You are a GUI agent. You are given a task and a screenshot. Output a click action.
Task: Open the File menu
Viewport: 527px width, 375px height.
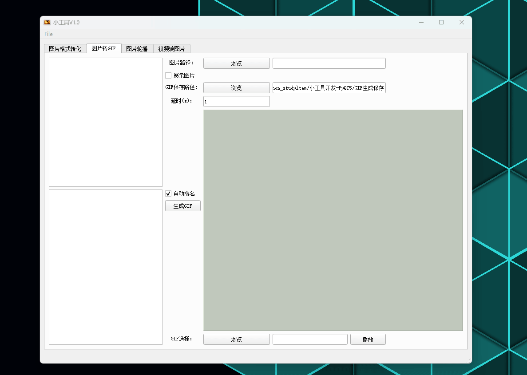click(48, 34)
